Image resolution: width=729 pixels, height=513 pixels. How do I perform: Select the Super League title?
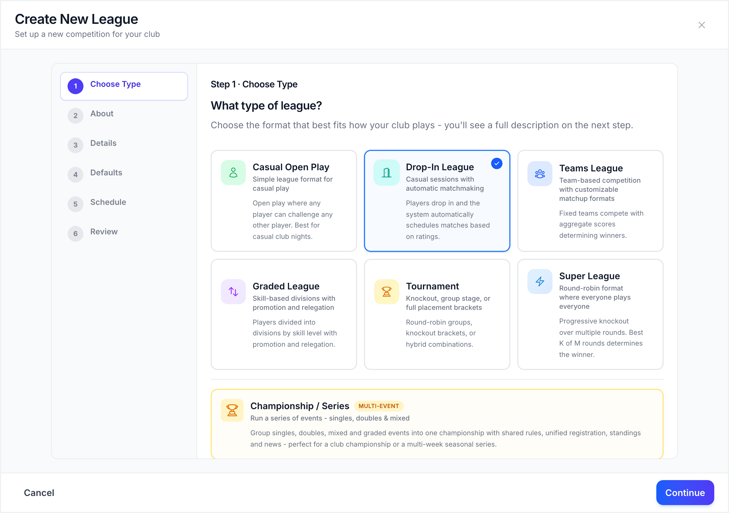point(589,276)
